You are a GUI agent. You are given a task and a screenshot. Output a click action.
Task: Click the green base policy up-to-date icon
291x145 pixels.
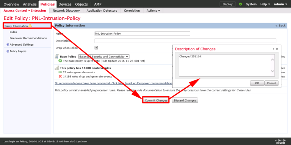pos(60,61)
